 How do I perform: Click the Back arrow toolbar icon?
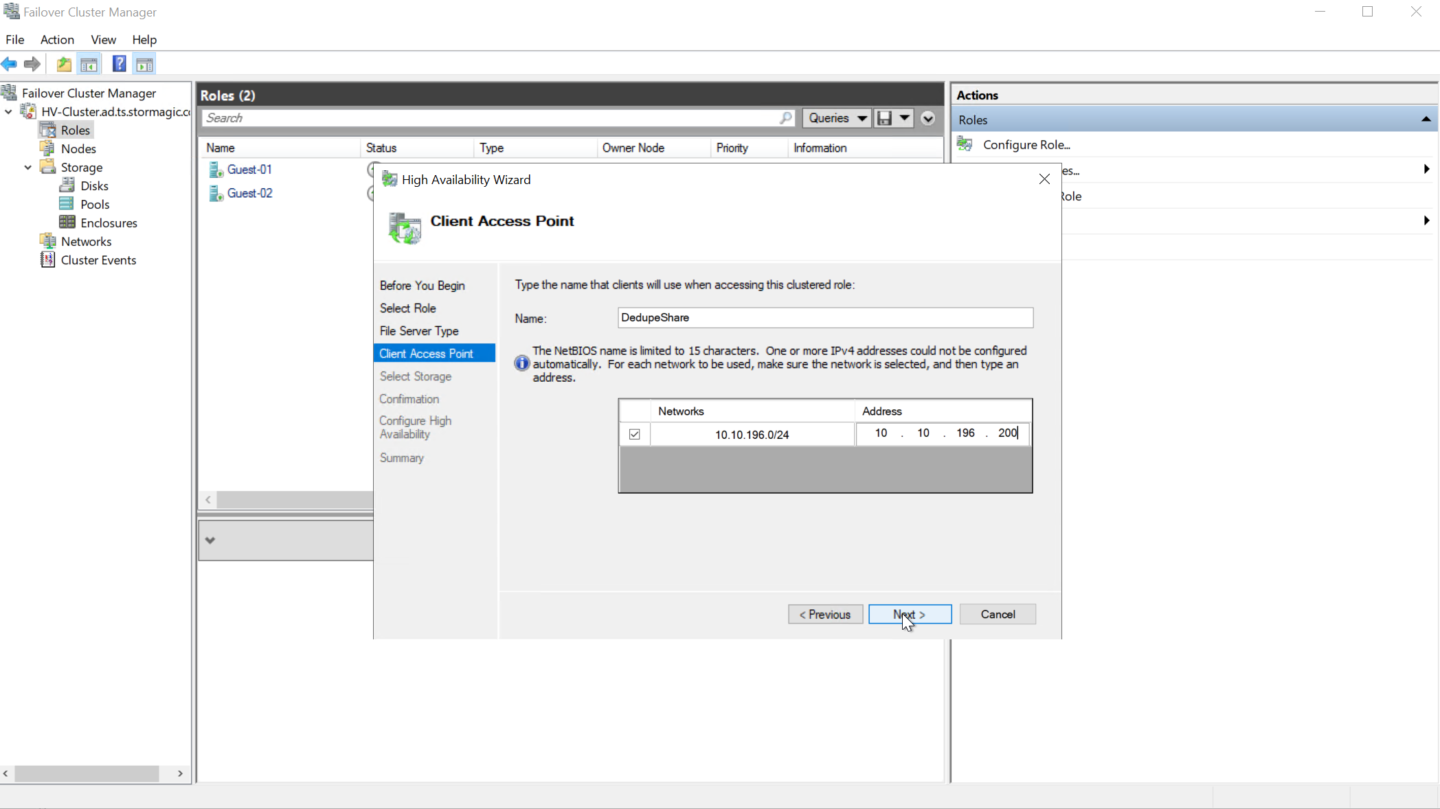(9, 64)
